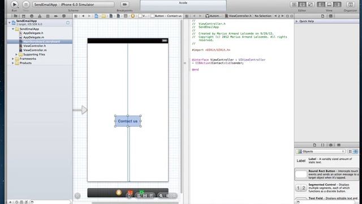This screenshot has height=204, width=362.
Task: Toggle the Debug area view button
Action: (x=329, y=5)
